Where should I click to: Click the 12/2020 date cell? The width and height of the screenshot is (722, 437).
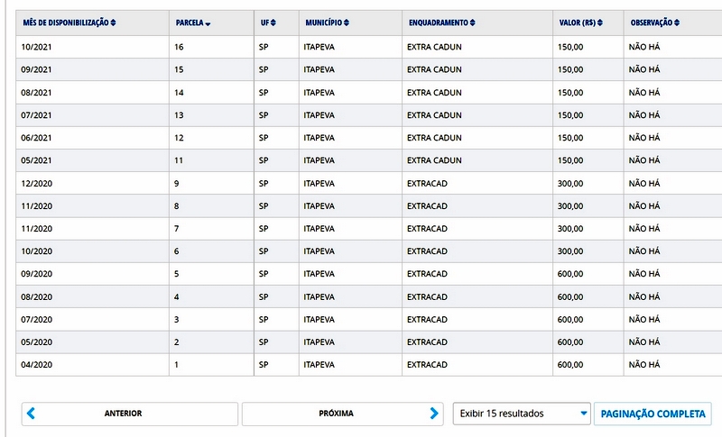pyautogui.click(x=37, y=183)
